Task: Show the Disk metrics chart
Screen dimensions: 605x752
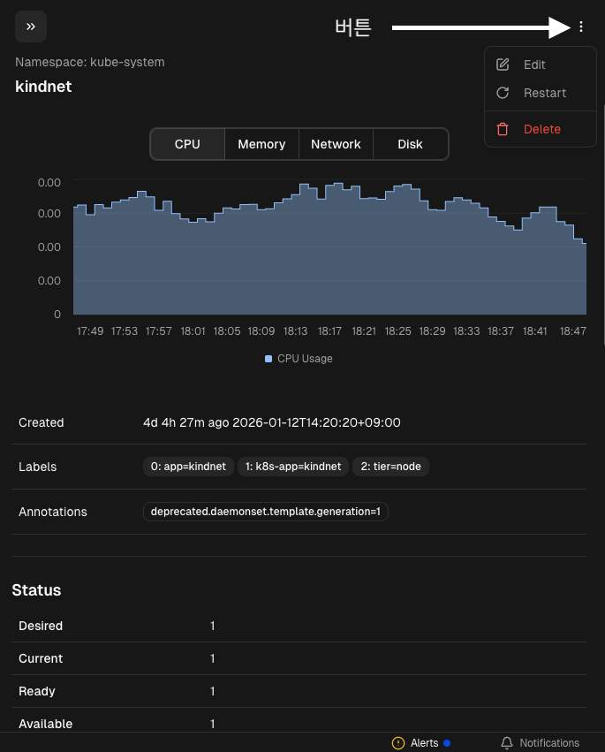Action: [x=410, y=144]
